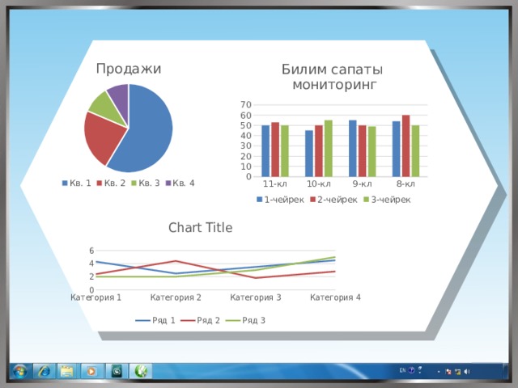Click the Show Desktop strip at taskbar end
Screen dimensions: 518x388
point(505,372)
